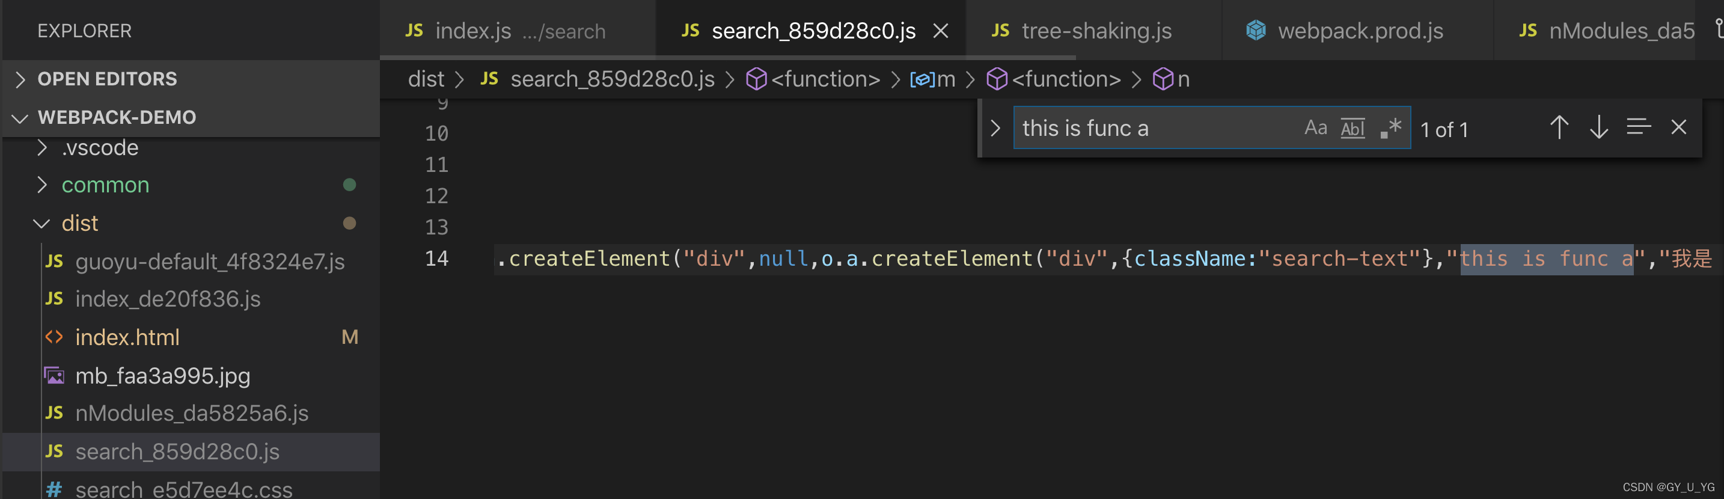Close the search_859d28c0.js tab
1724x499 pixels.
(x=940, y=31)
